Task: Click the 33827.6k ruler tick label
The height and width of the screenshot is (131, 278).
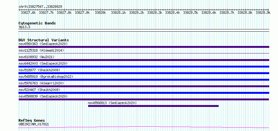Action: [x=28, y=13]
